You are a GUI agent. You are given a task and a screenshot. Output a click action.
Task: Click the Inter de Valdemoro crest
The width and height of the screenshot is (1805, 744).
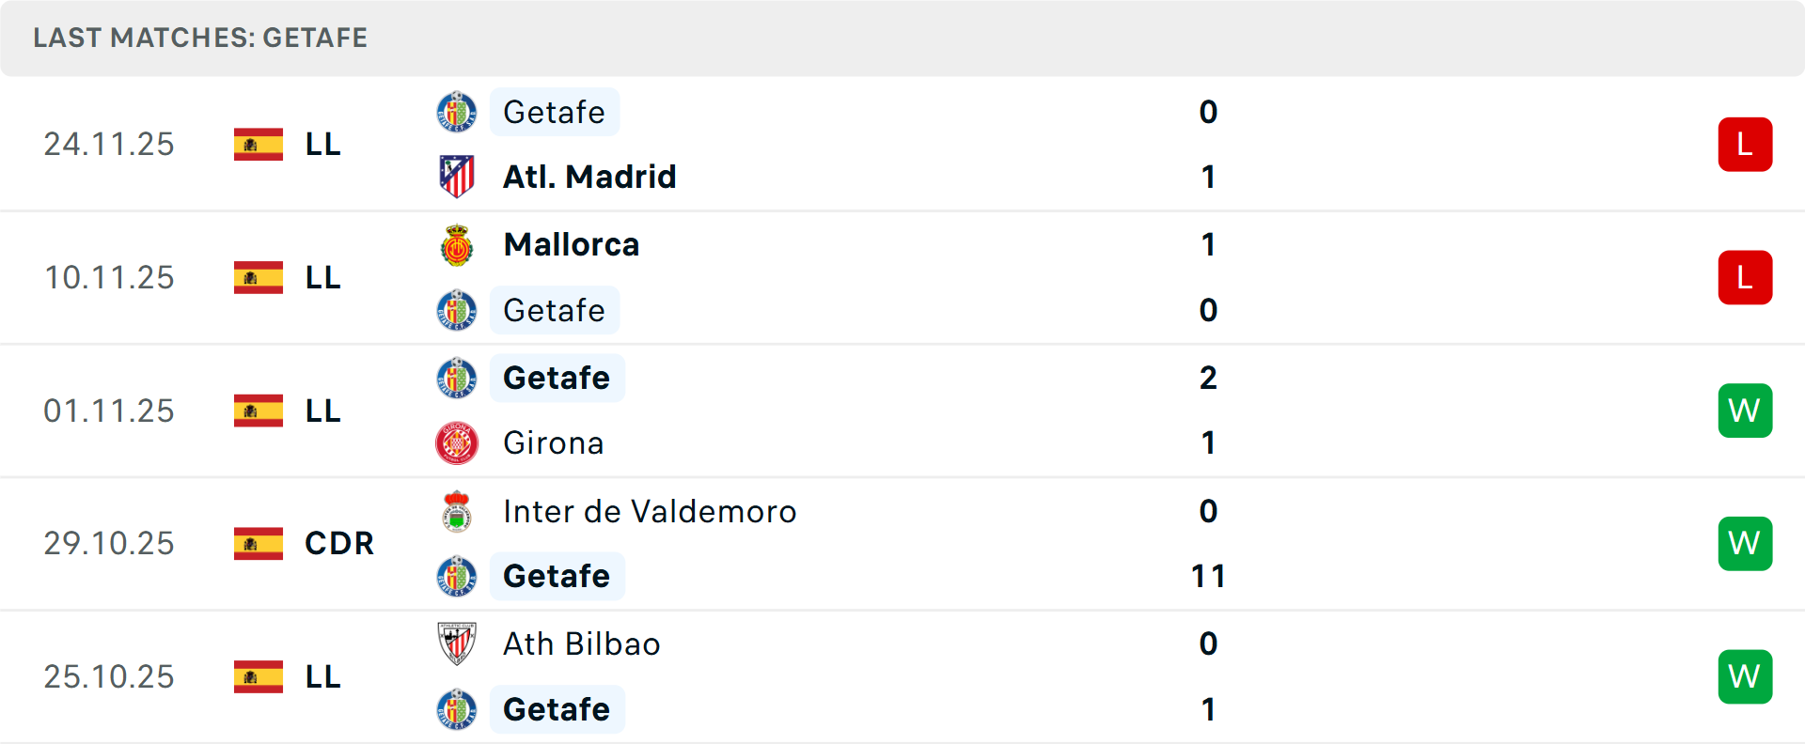click(457, 512)
